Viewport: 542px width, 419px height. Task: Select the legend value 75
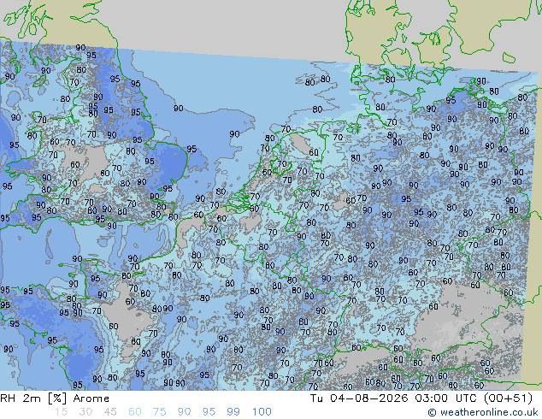[159, 412]
